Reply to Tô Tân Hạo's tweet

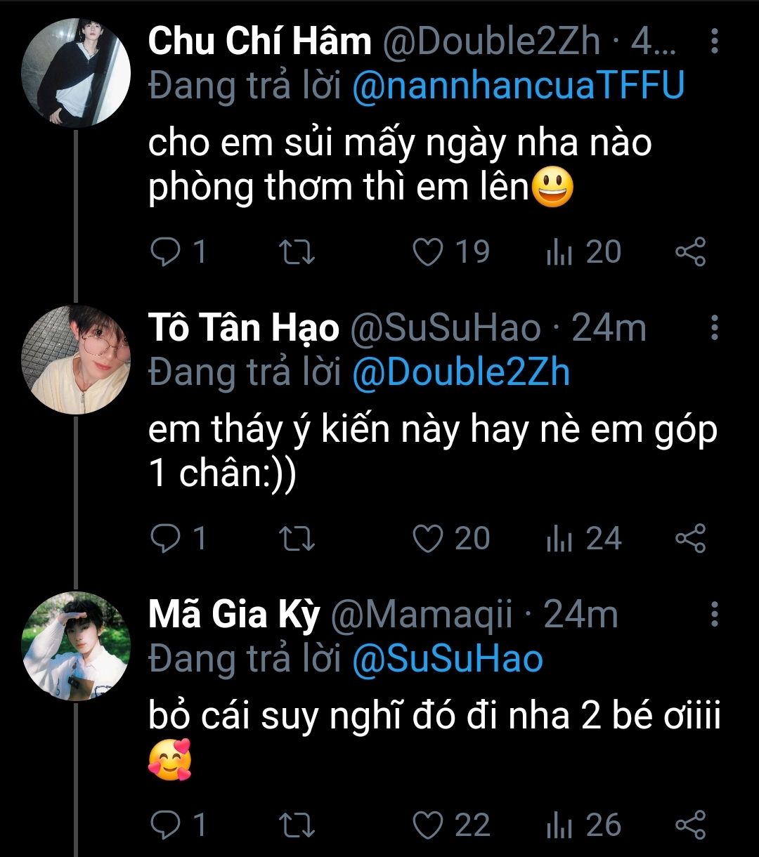(166, 539)
